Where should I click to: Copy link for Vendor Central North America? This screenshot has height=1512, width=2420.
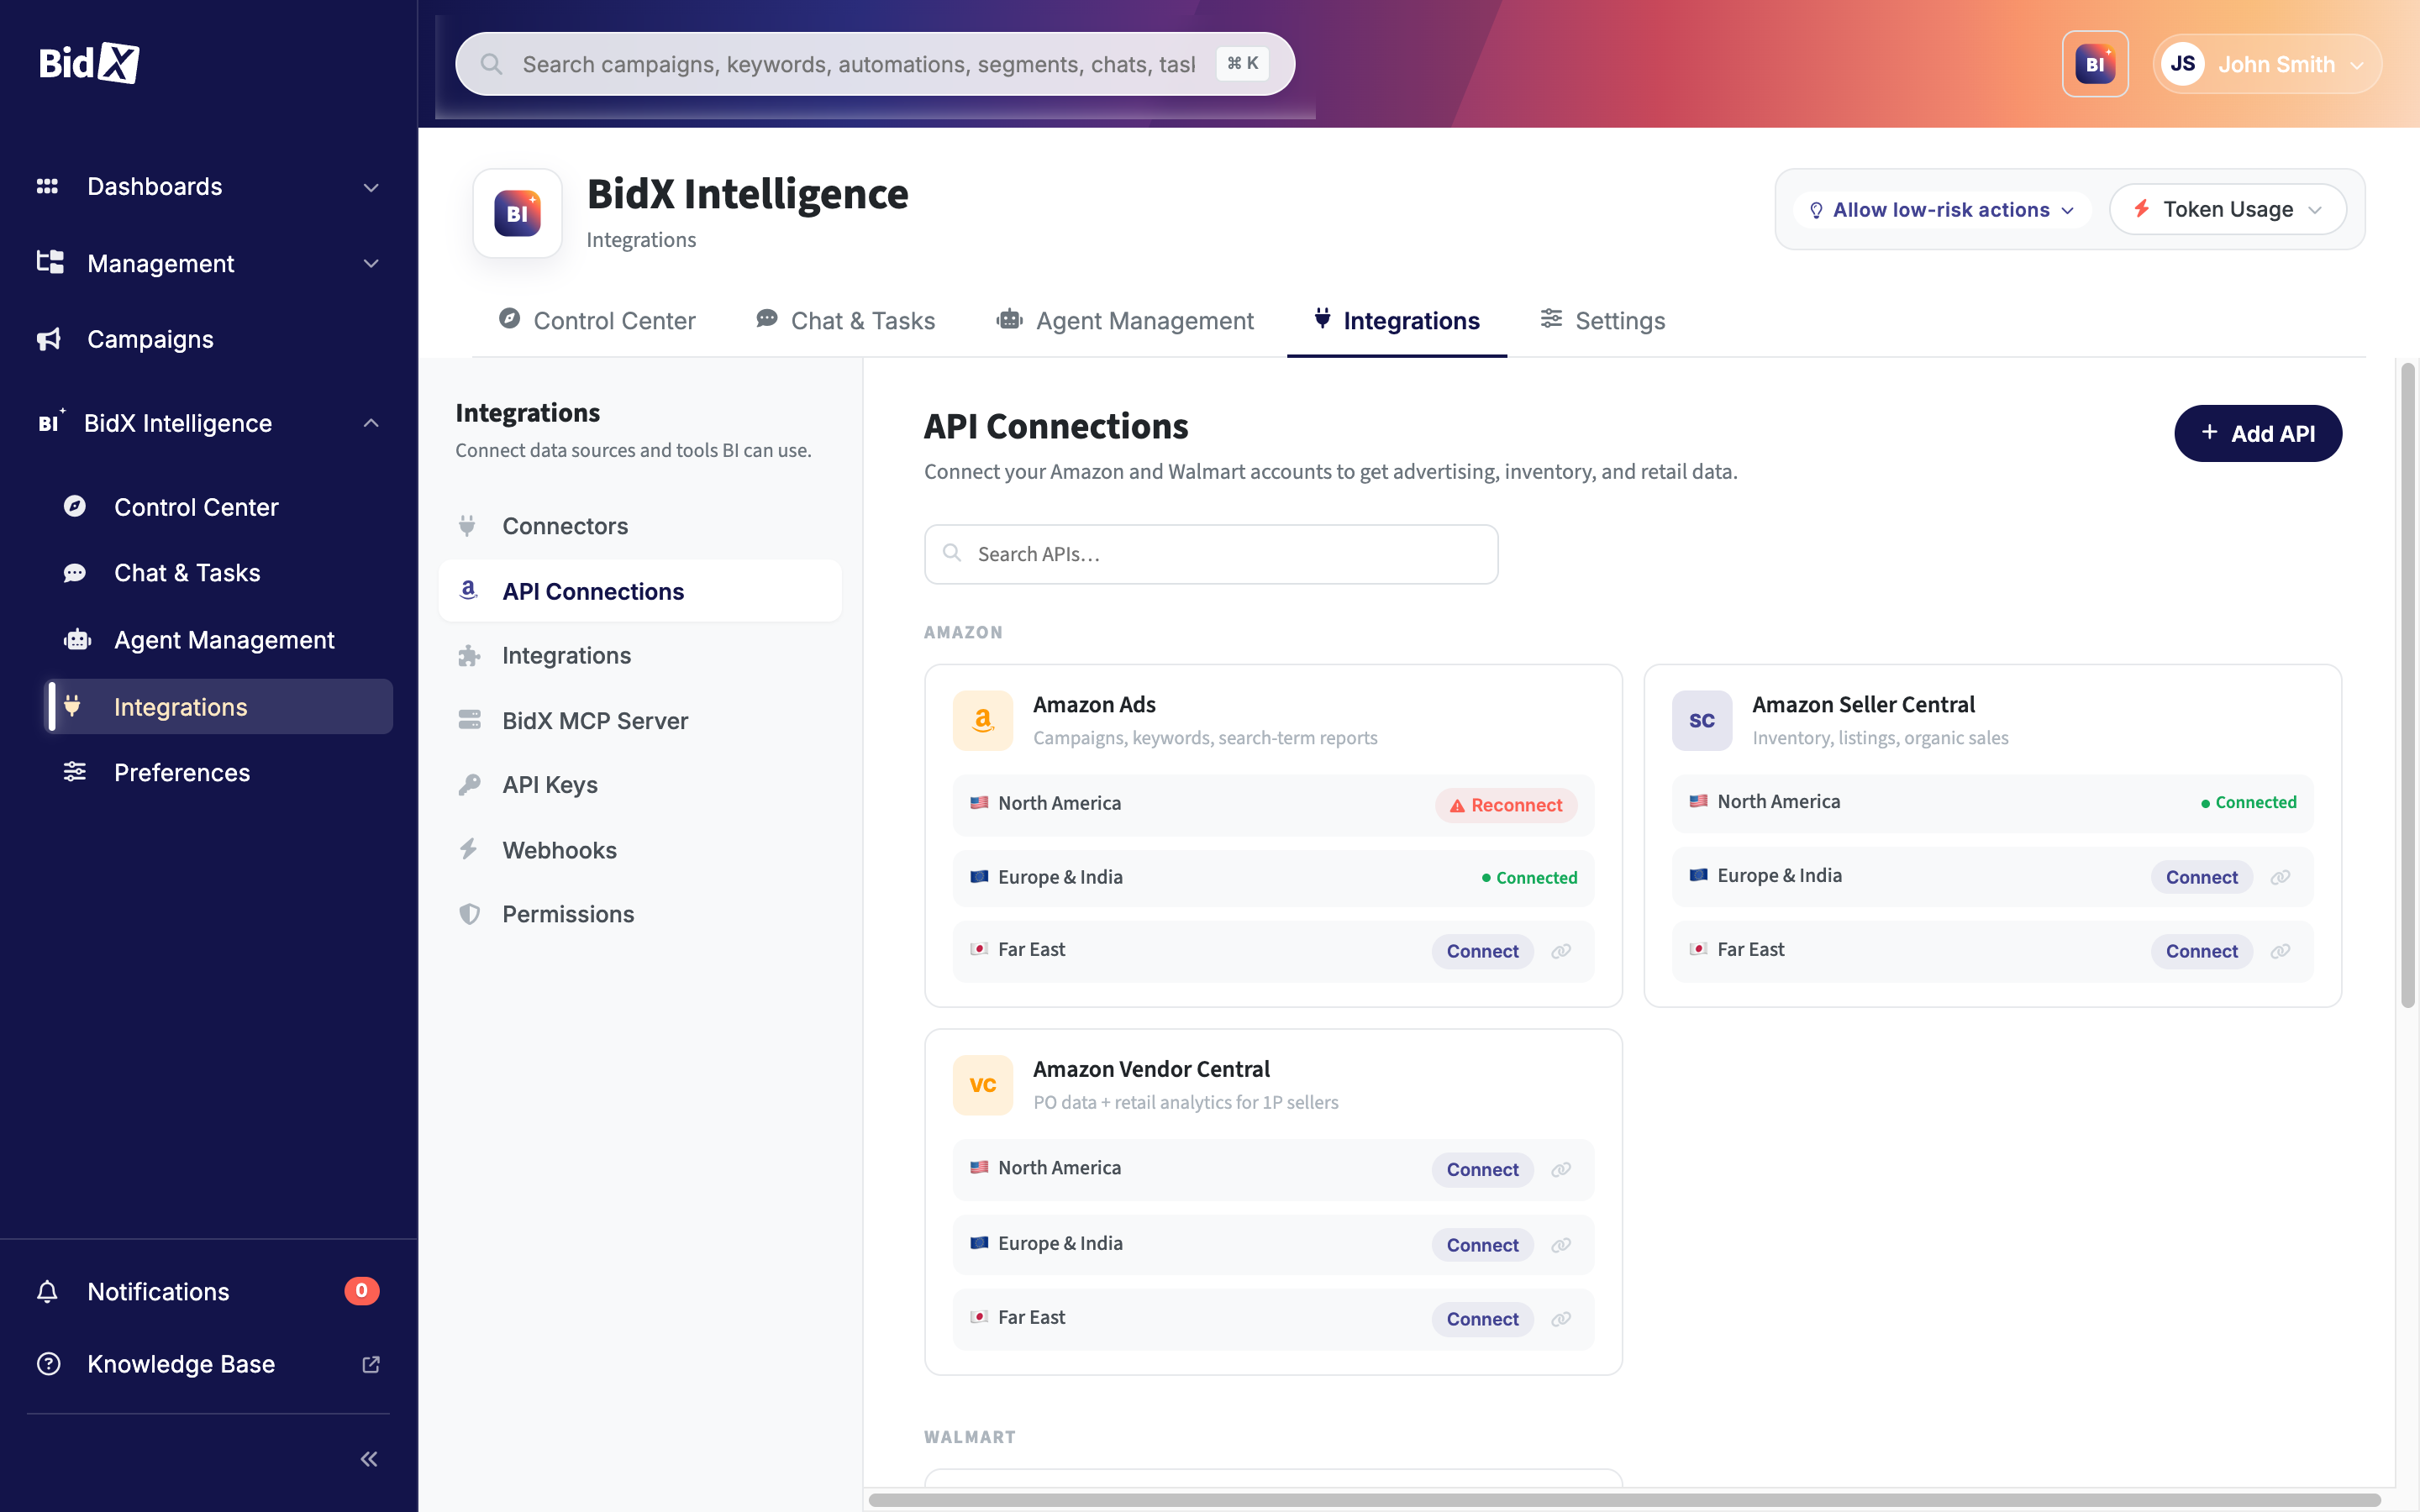[1561, 1169]
